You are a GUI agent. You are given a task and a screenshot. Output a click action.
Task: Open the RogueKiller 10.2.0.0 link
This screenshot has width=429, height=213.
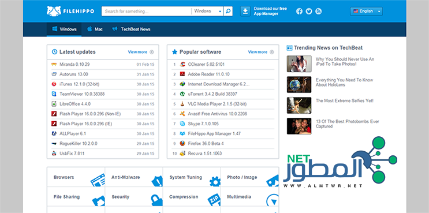[79, 144]
